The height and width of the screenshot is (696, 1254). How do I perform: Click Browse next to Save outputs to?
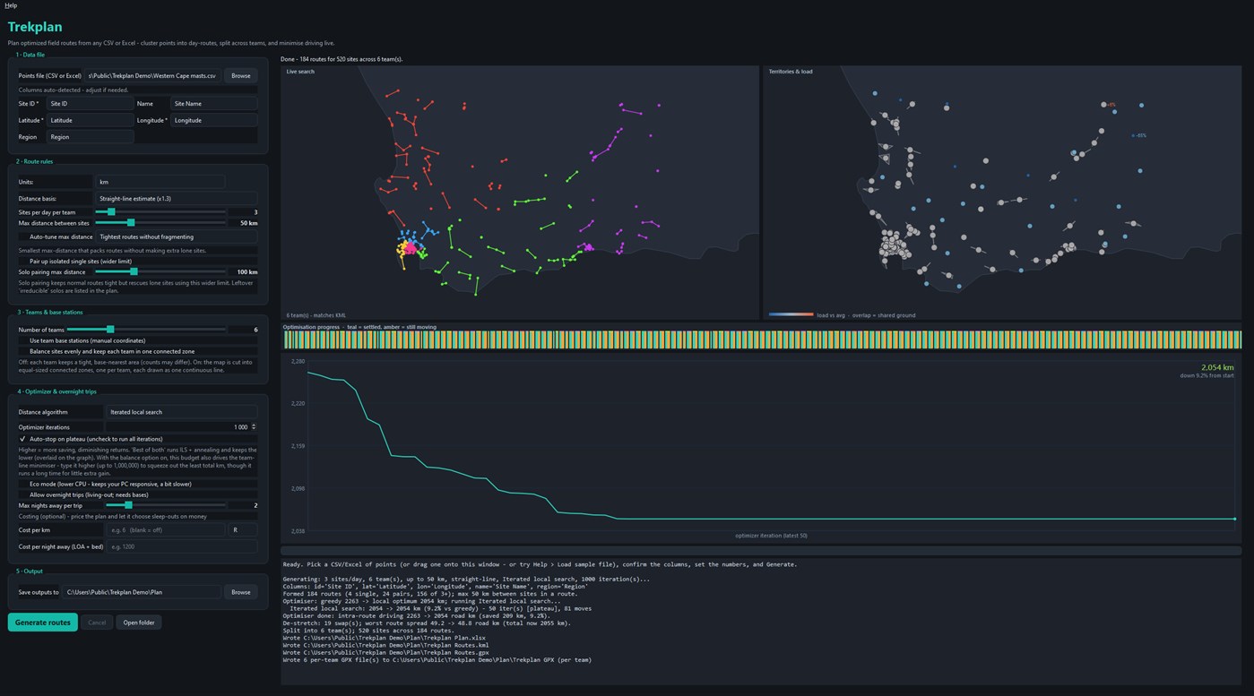pos(240,592)
